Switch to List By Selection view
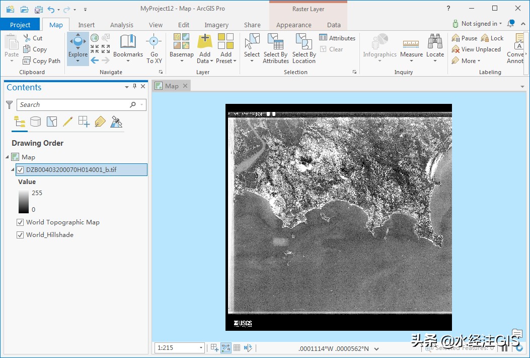This screenshot has height=358, width=530. [52, 121]
